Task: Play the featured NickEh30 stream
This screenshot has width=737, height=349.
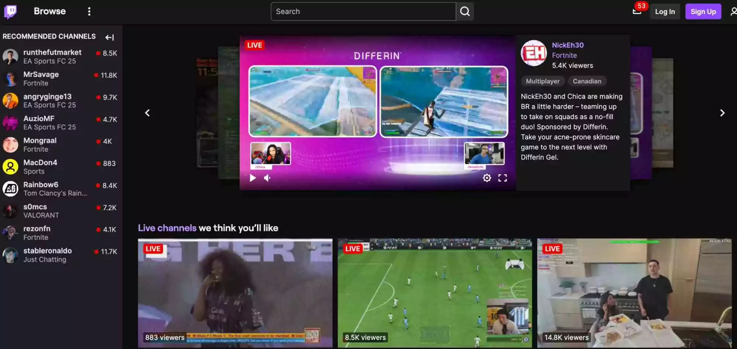Action: (253, 178)
